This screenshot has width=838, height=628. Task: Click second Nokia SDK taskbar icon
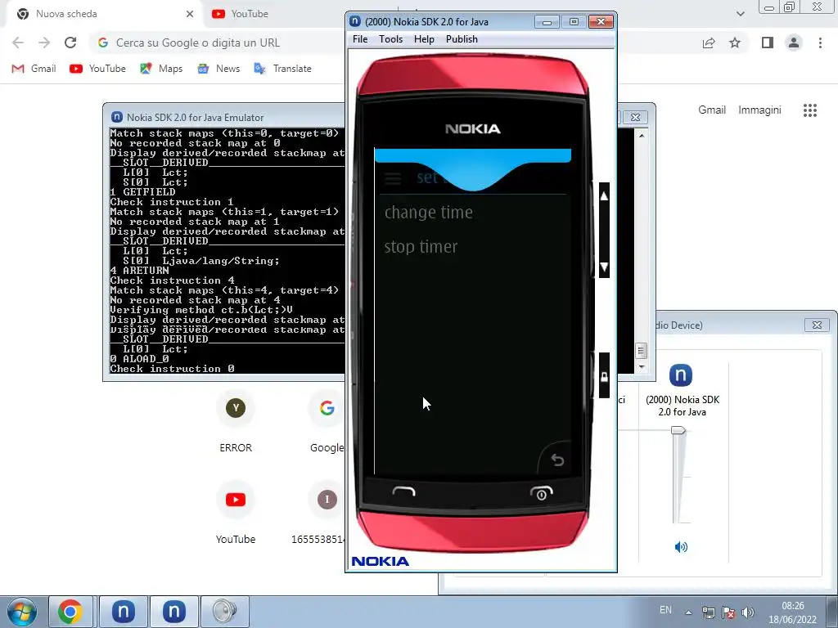click(x=173, y=612)
